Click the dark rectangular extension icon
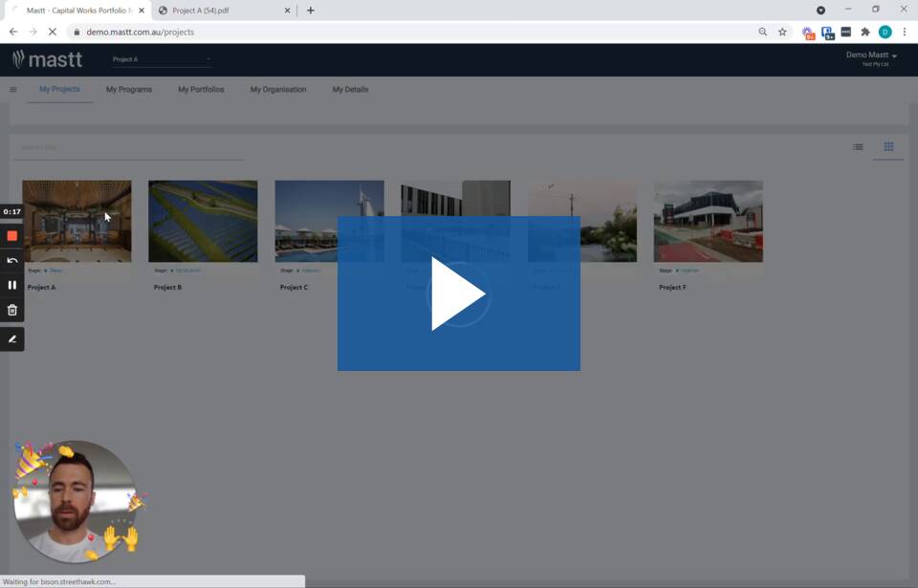This screenshot has height=588, width=918. pos(846,33)
